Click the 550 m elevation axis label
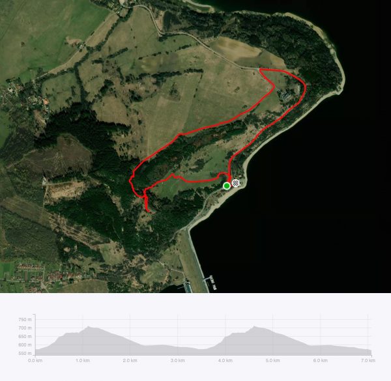 tap(25, 354)
